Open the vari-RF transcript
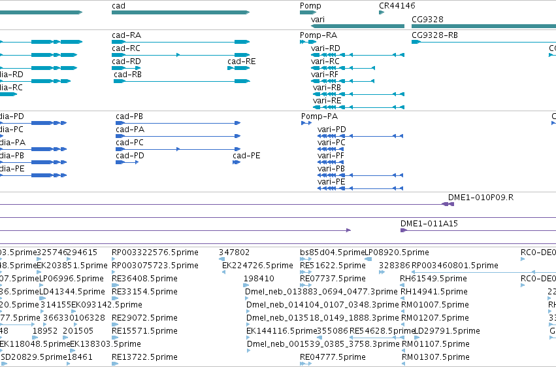This screenshot has height=367, width=556. (x=342, y=81)
